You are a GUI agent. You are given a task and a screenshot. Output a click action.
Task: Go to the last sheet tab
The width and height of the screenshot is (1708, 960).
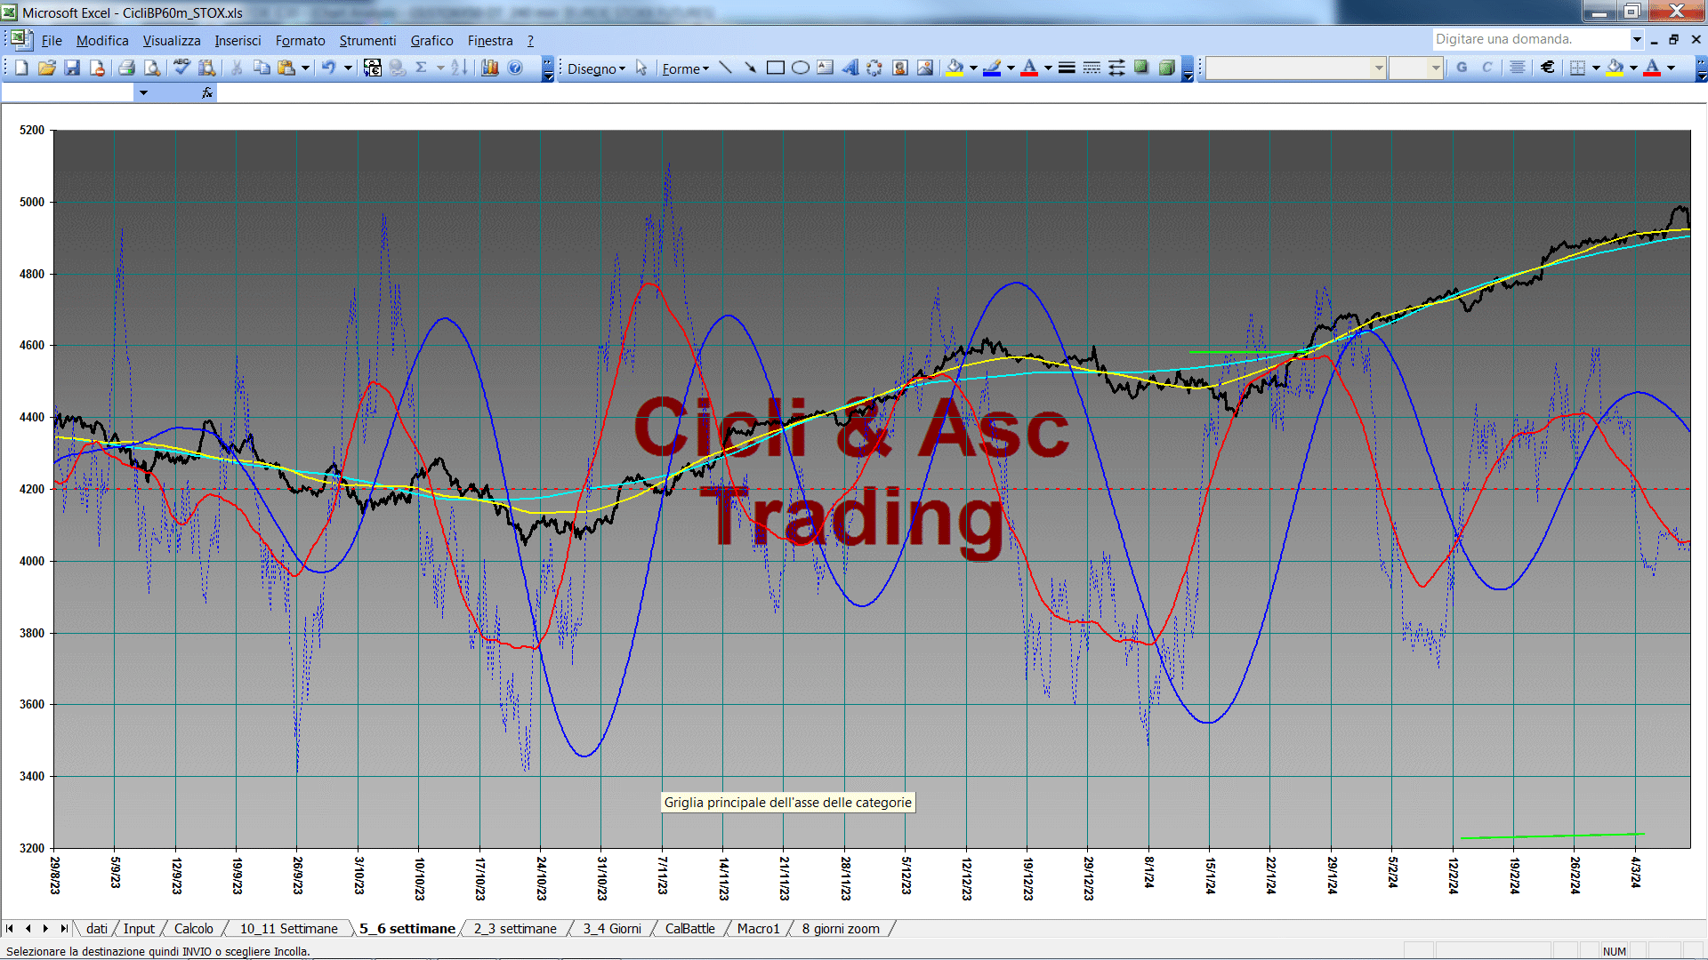pos(63,929)
